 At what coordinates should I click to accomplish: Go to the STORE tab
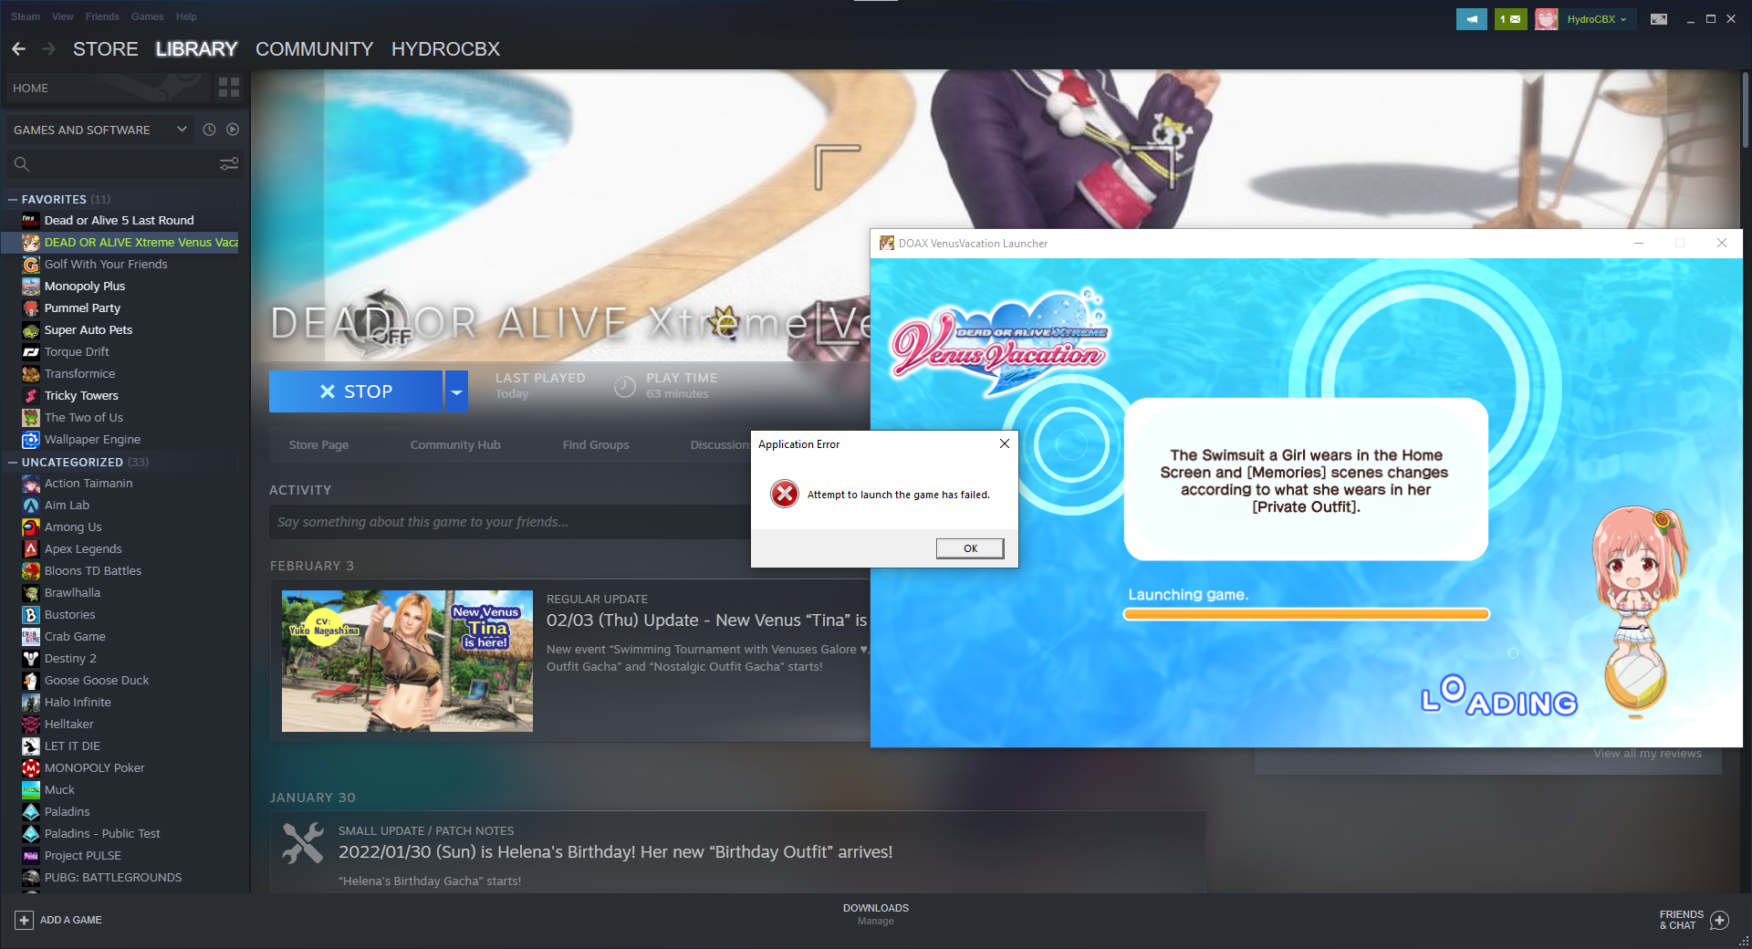click(x=106, y=49)
